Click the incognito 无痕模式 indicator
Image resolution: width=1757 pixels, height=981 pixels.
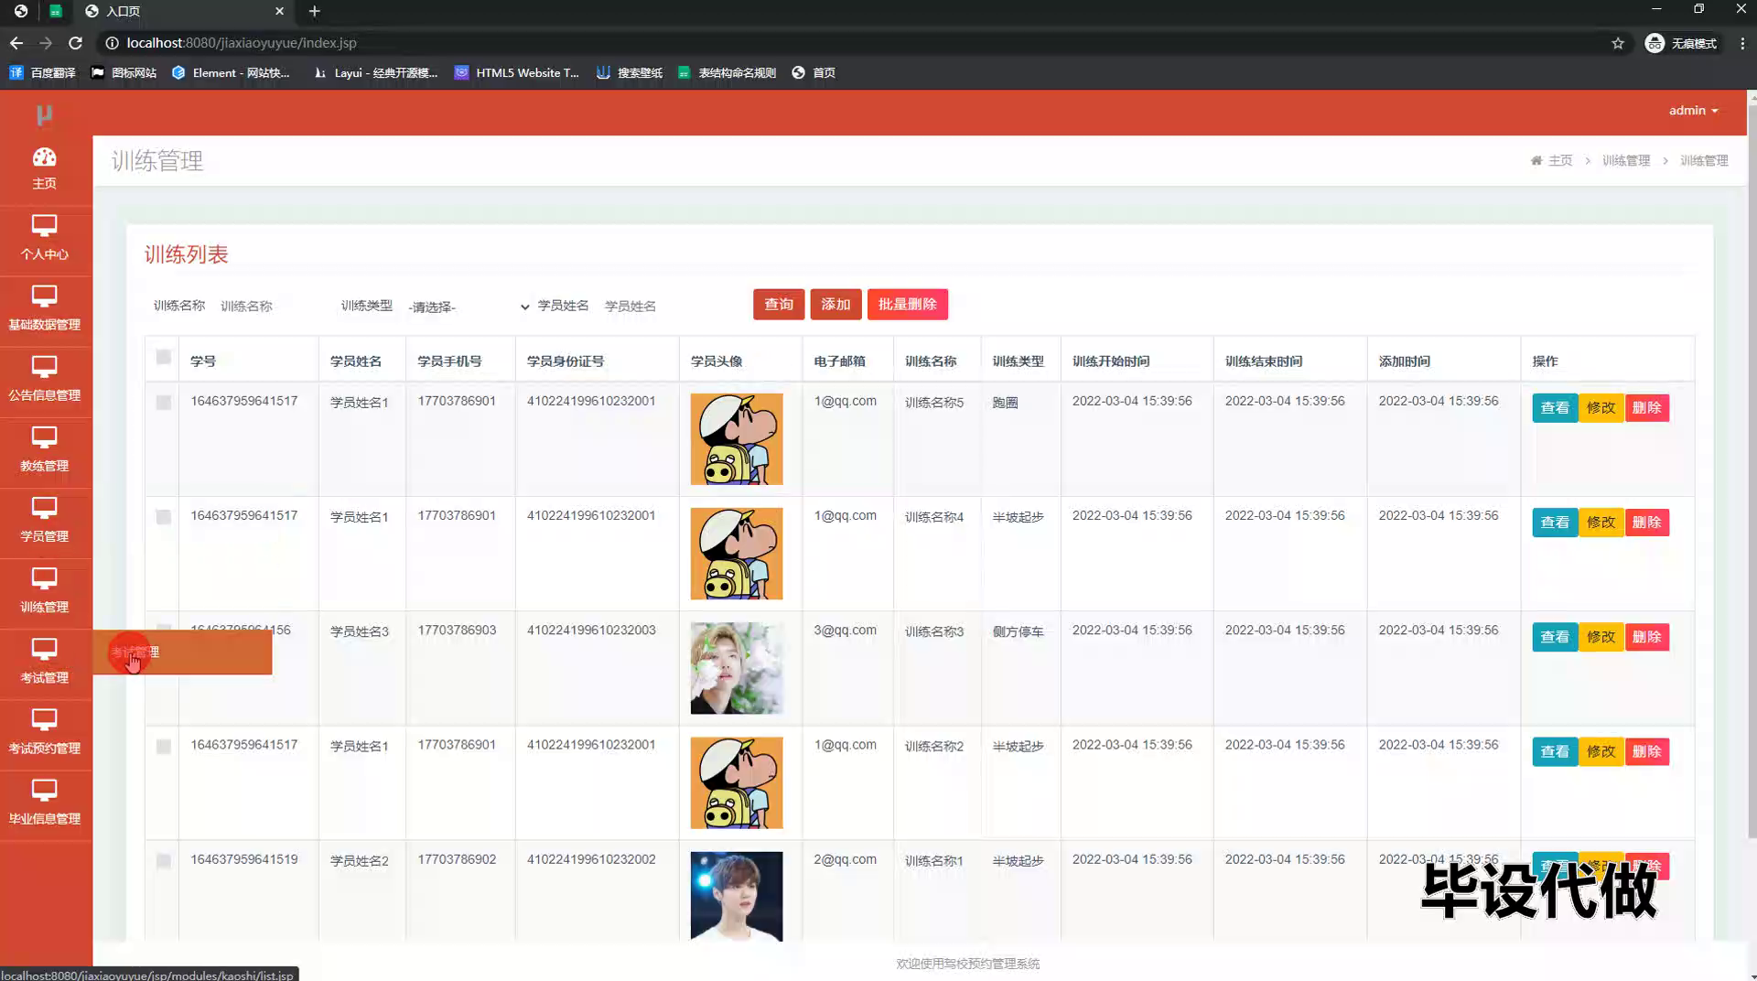pyautogui.click(x=1681, y=43)
